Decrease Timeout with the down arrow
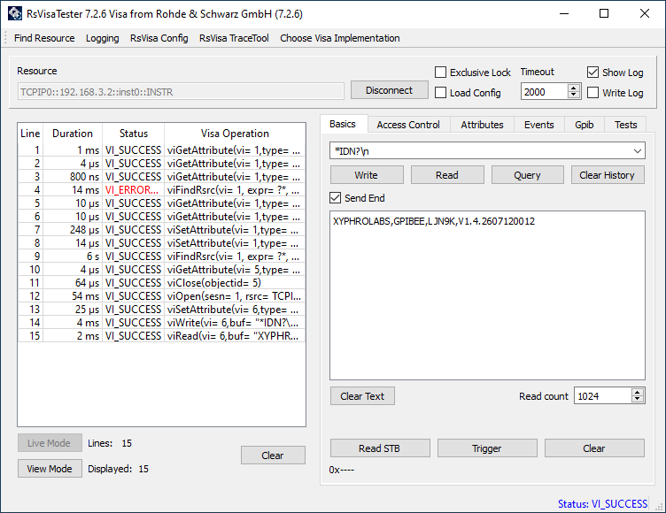 point(574,96)
